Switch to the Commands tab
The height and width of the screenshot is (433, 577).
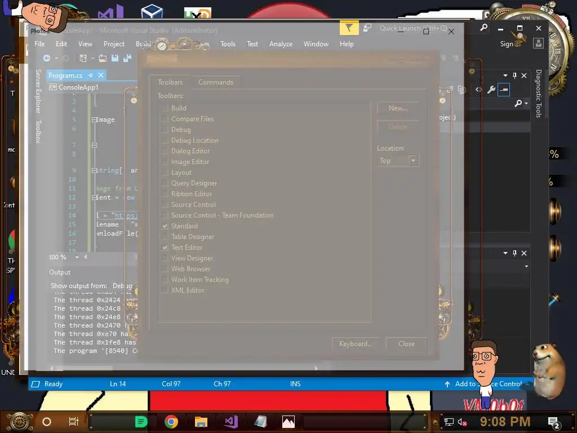pyautogui.click(x=216, y=82)
